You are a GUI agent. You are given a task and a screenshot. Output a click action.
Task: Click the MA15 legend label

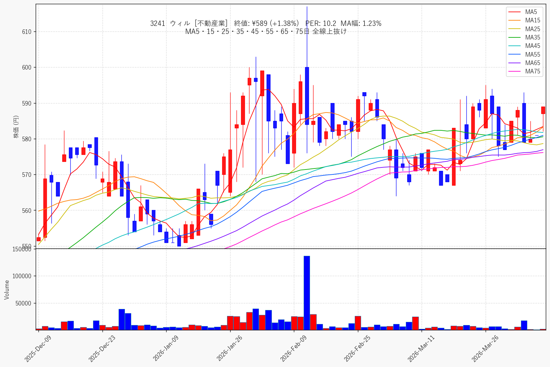pyautogui.click(x=533, y=20)
